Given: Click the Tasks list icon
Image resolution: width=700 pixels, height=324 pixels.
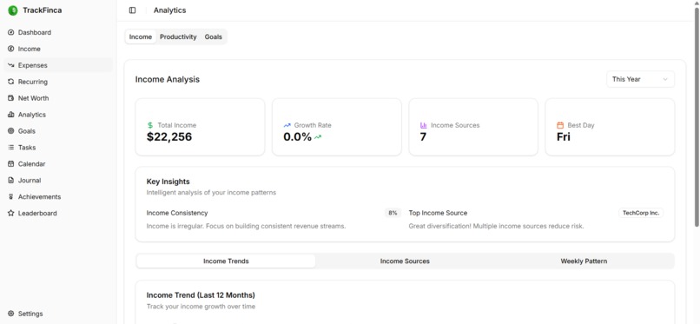Looking at the screenshot, I should coord(11,148).
